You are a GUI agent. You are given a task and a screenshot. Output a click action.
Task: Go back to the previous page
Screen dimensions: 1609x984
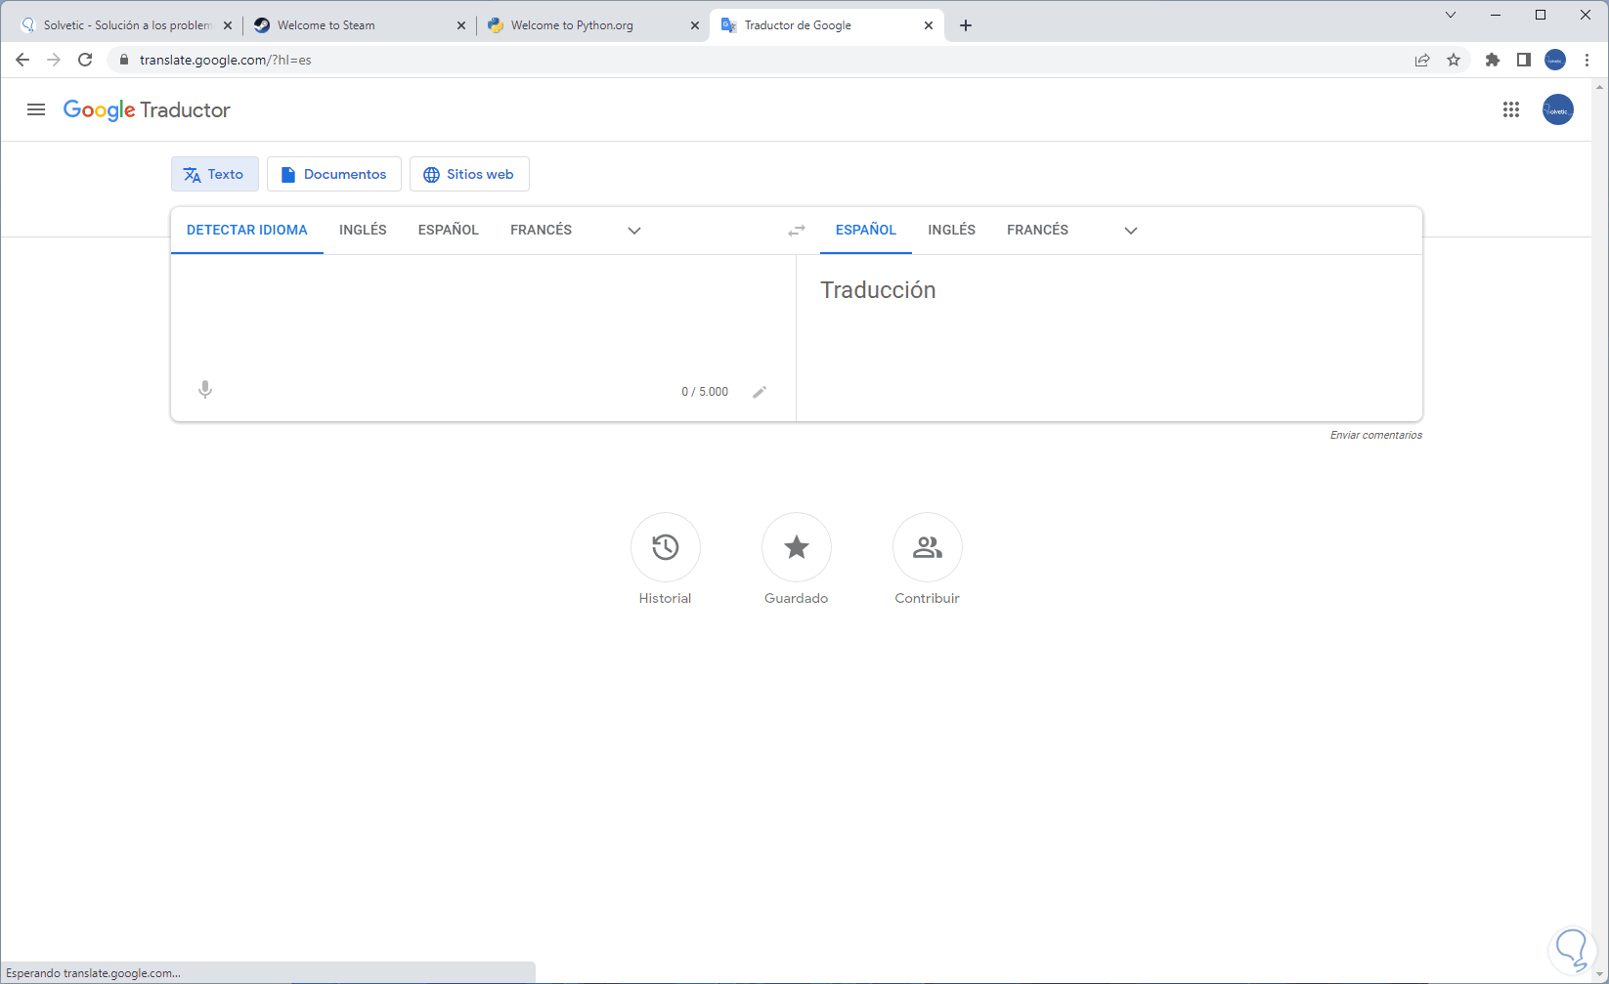tap(22, 60)
